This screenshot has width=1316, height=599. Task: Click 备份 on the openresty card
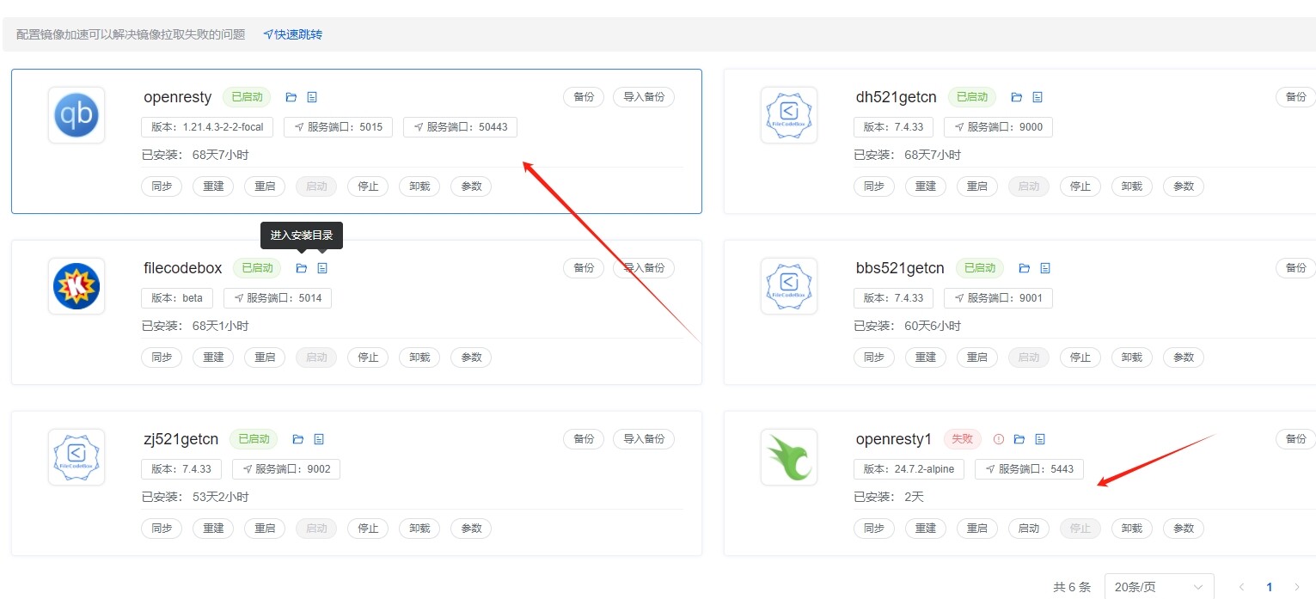584,97
